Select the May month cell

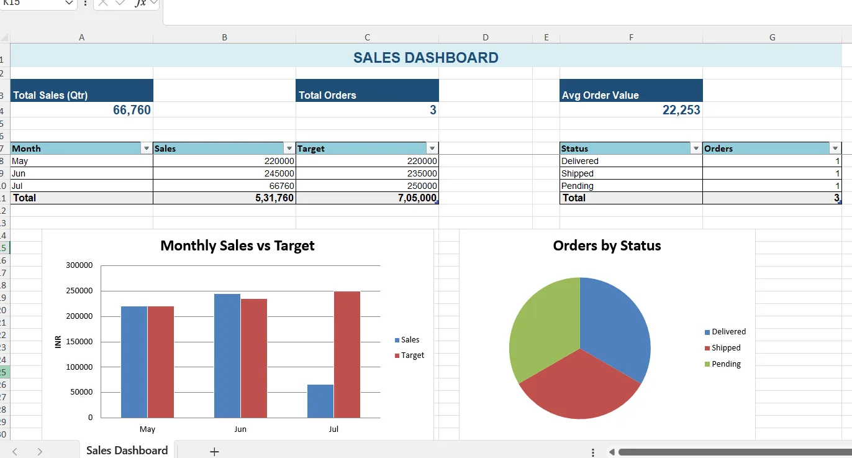pos(81,161)
